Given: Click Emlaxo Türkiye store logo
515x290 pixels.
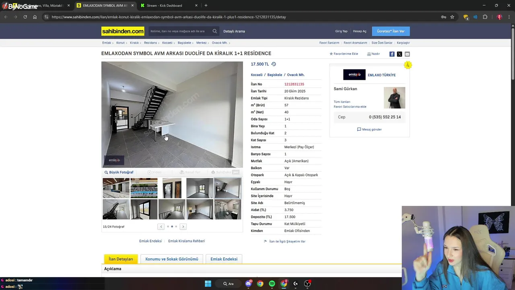Looking at the screenshot, I should click(x=354, y=75).
